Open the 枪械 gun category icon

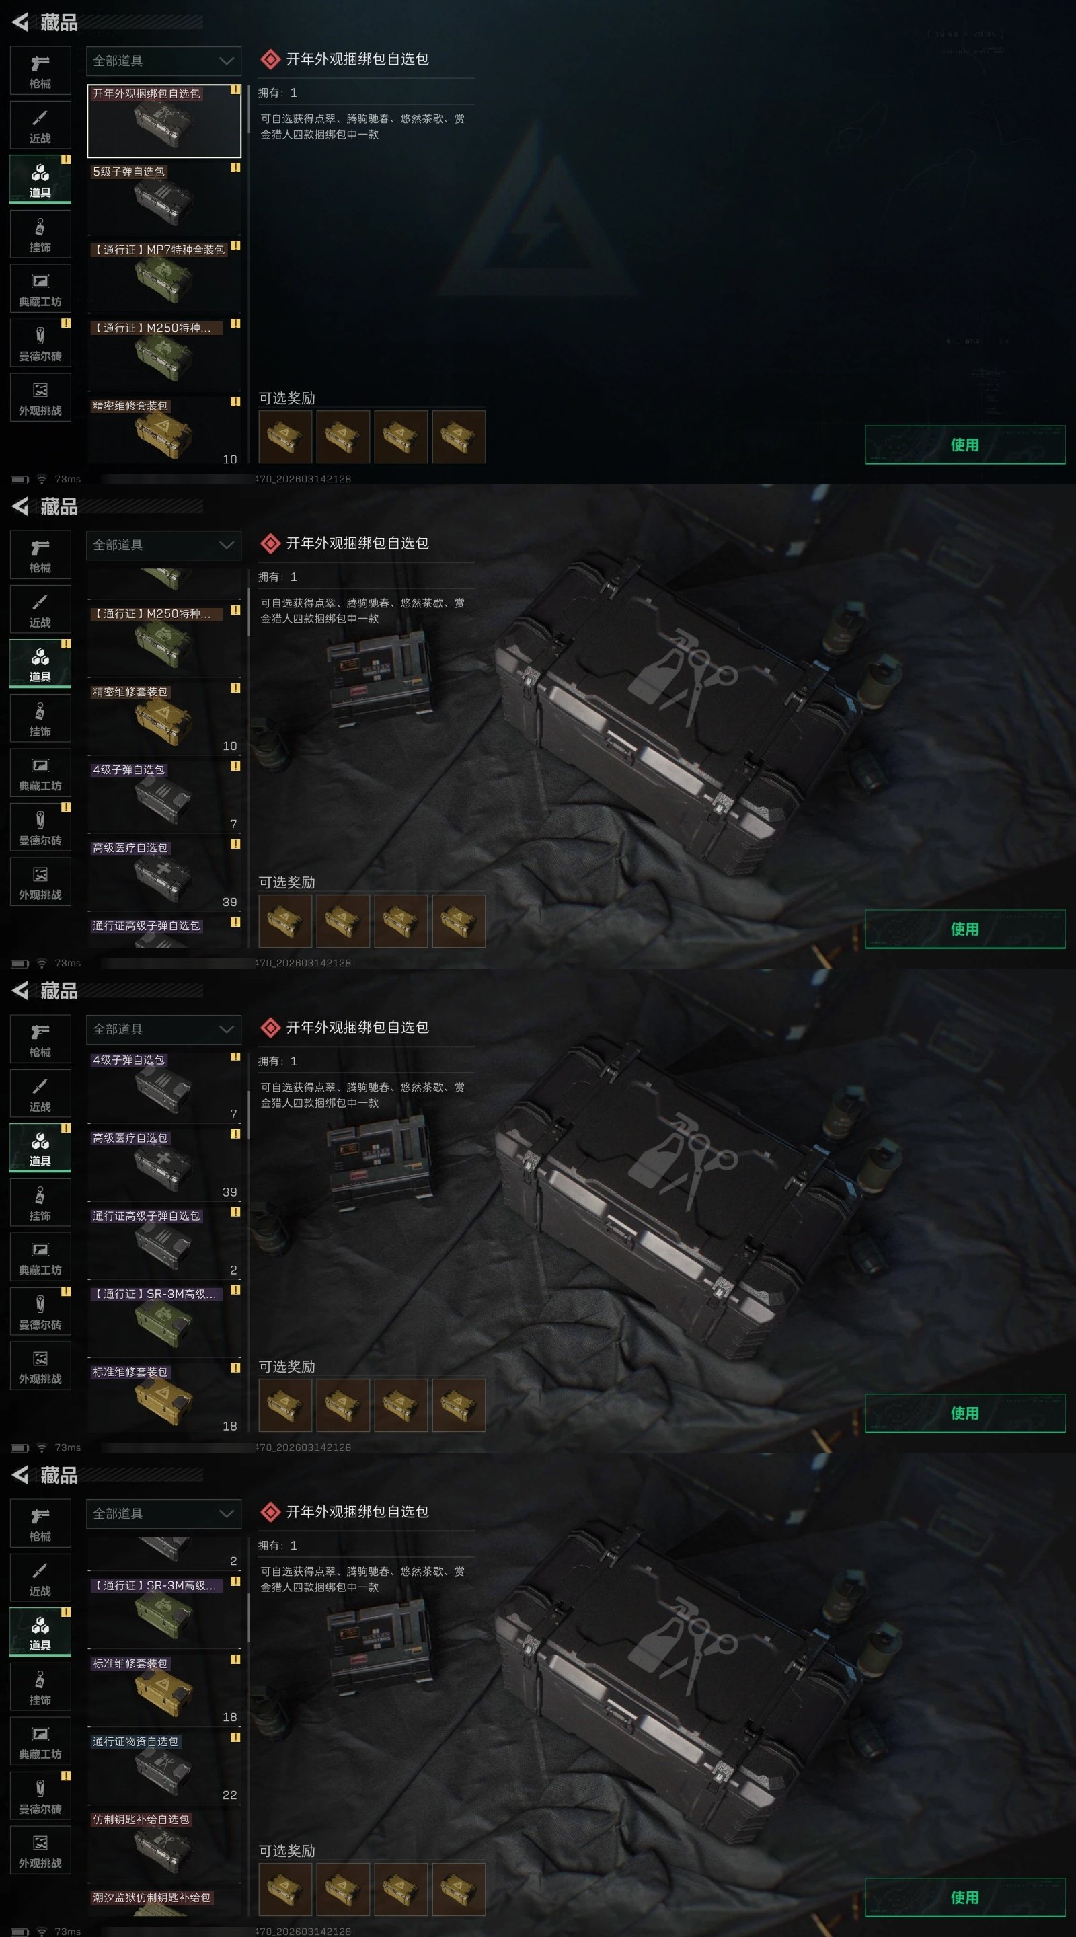(40, 71)
